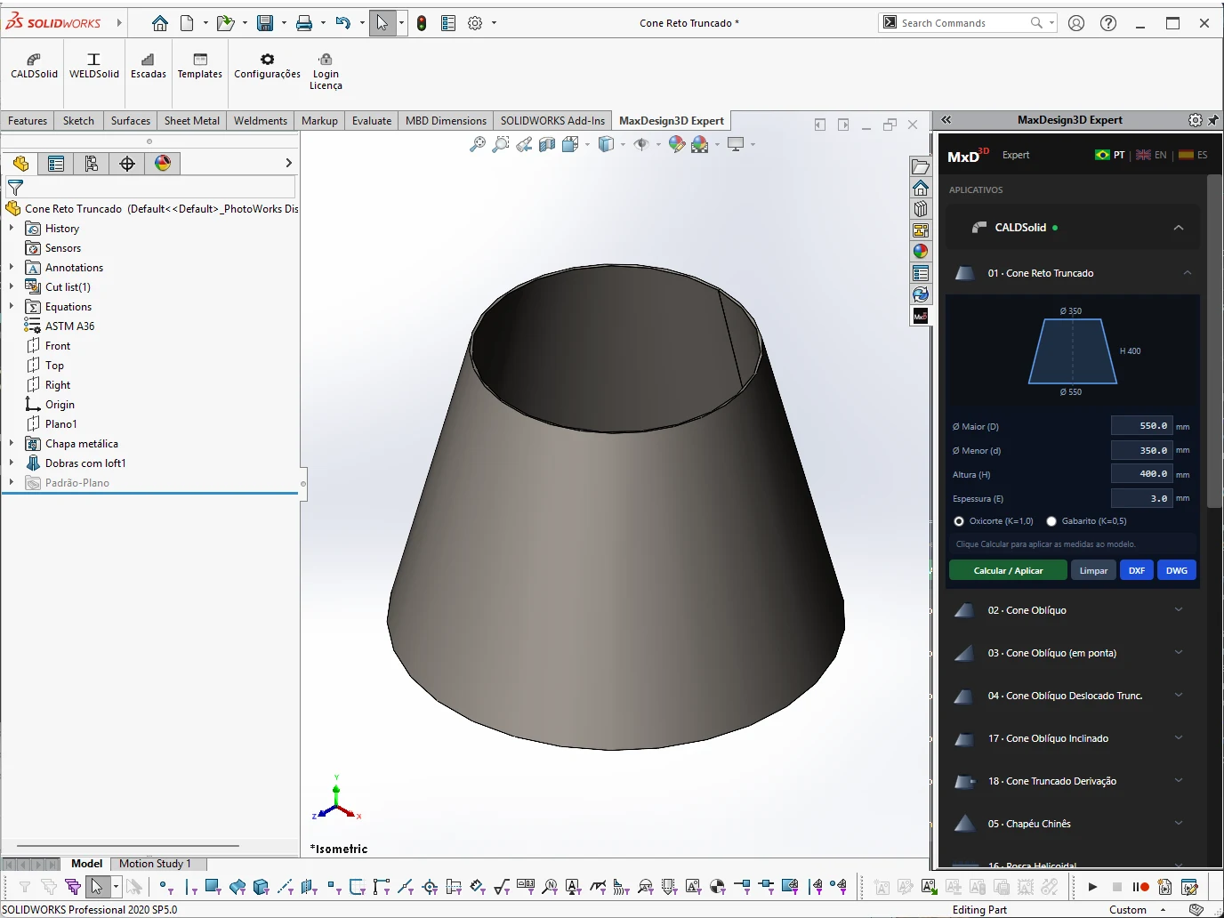The height and width of the screenshot is (918, 1224).
Task: Open the SOLIDWORKS Add-Ins tab
Action: [552, 121]
